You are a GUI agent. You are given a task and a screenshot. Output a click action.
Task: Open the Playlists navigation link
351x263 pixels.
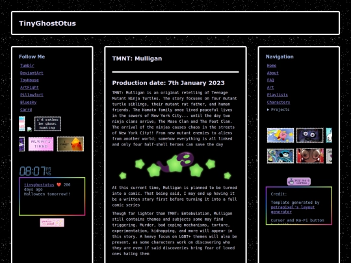277,95
